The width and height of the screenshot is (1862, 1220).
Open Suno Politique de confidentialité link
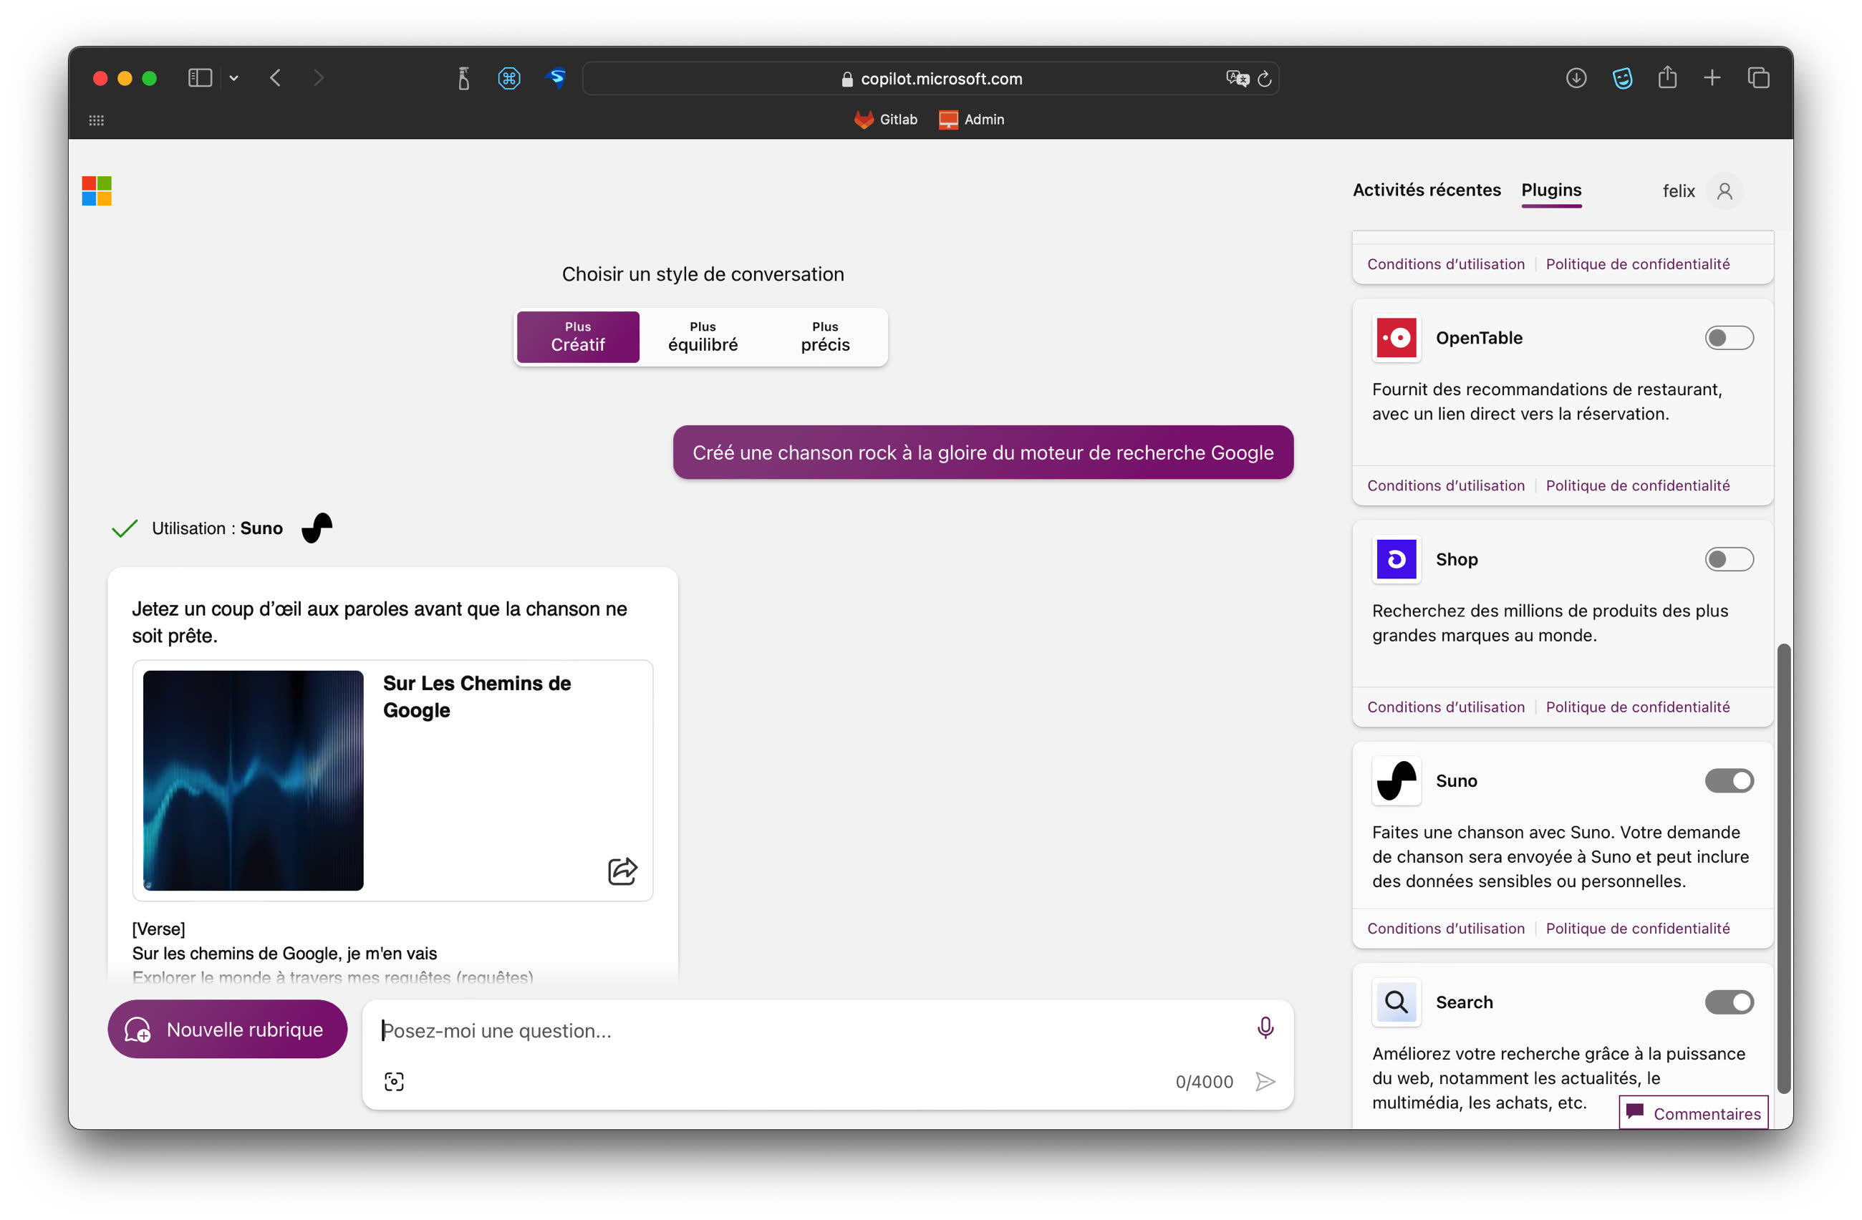(x=1636, y=929)
